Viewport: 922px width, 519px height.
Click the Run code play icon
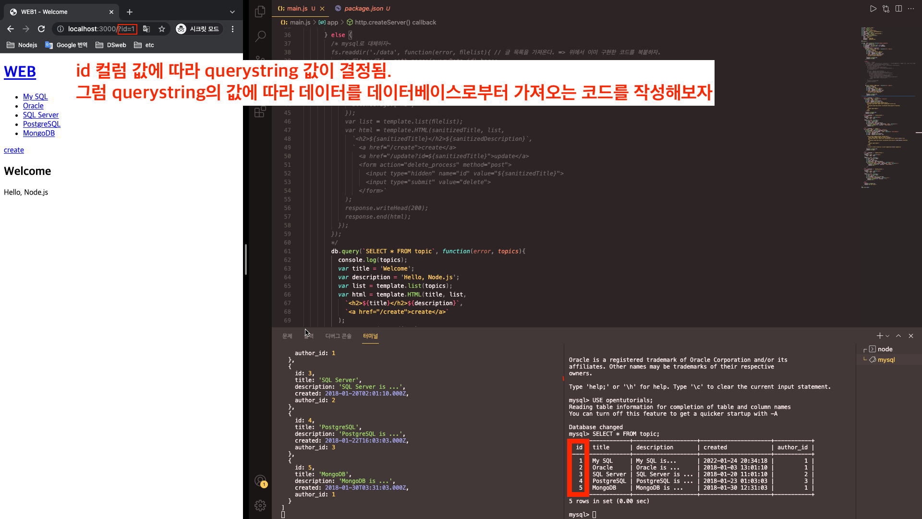pos(873,9)
